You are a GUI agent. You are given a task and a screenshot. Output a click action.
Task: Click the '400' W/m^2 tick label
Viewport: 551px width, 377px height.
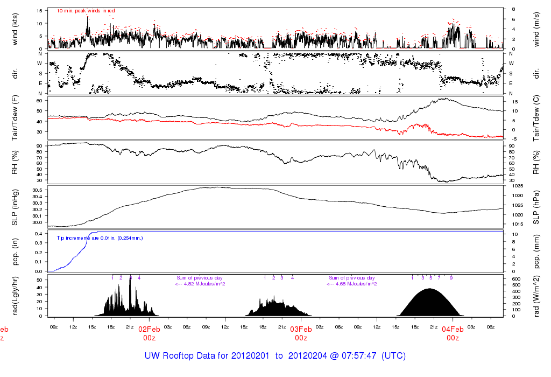coord(516,291)
